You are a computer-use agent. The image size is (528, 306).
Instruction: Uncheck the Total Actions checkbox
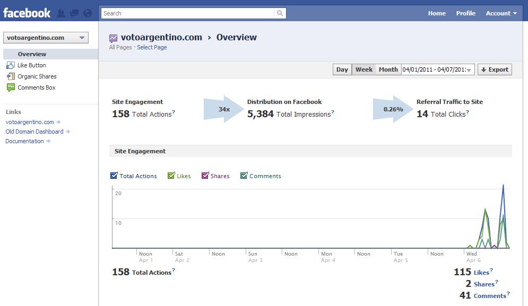(x=114, y=176)
